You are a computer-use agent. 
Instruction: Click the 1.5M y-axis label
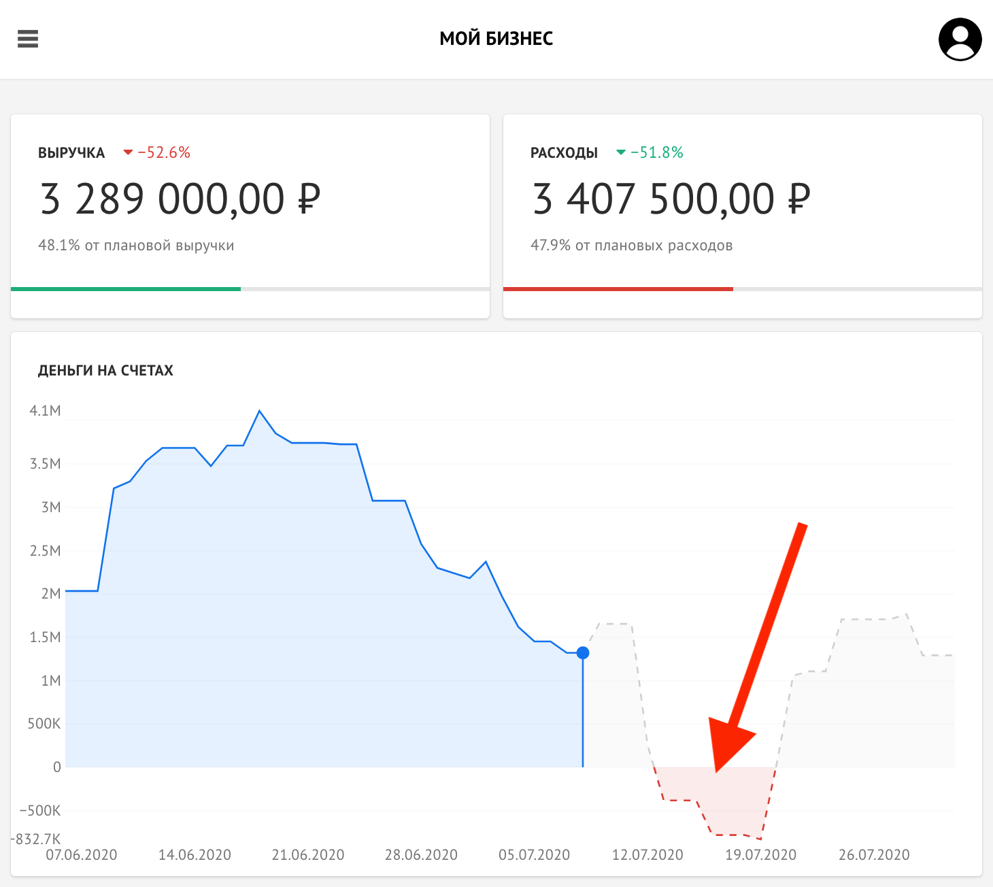click(x=45, y=637)
